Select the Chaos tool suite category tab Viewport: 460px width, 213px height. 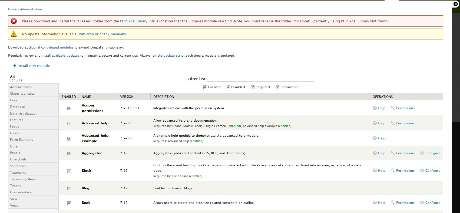click(22, 94)
